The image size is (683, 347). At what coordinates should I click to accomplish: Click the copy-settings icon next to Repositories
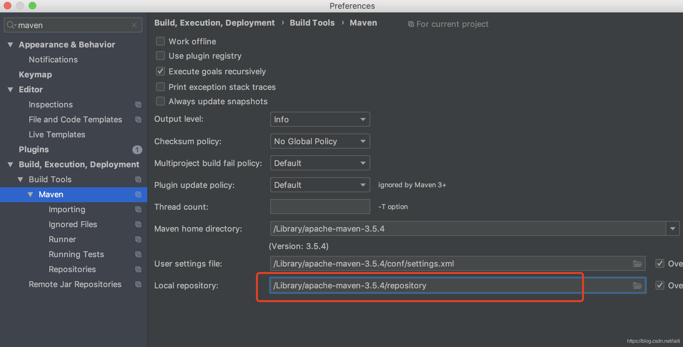[x=138, y=269]
